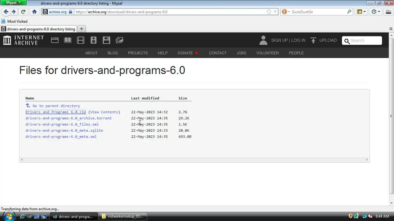This screenshot has width=394, height=221.
Task: Click the user avatar icon
Action: (x=263, y=40)
